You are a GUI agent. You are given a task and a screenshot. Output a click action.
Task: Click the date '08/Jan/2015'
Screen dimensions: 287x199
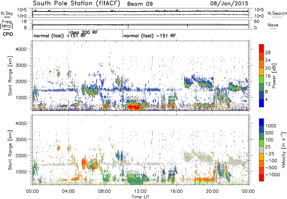pyautogui.click(x=229, y=4)
